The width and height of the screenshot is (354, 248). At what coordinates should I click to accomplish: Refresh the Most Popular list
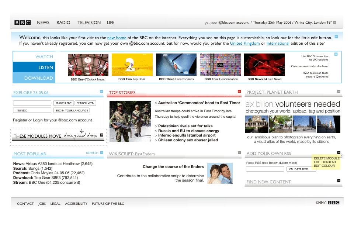coord(92,153)
